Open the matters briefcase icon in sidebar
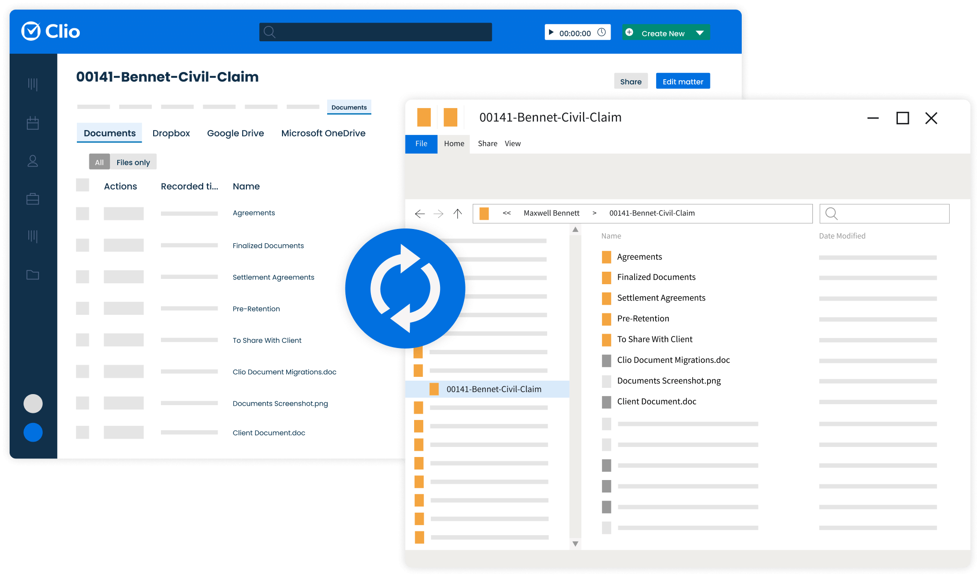The height and width of the screenshot is (577, 980). coord(33,199)
